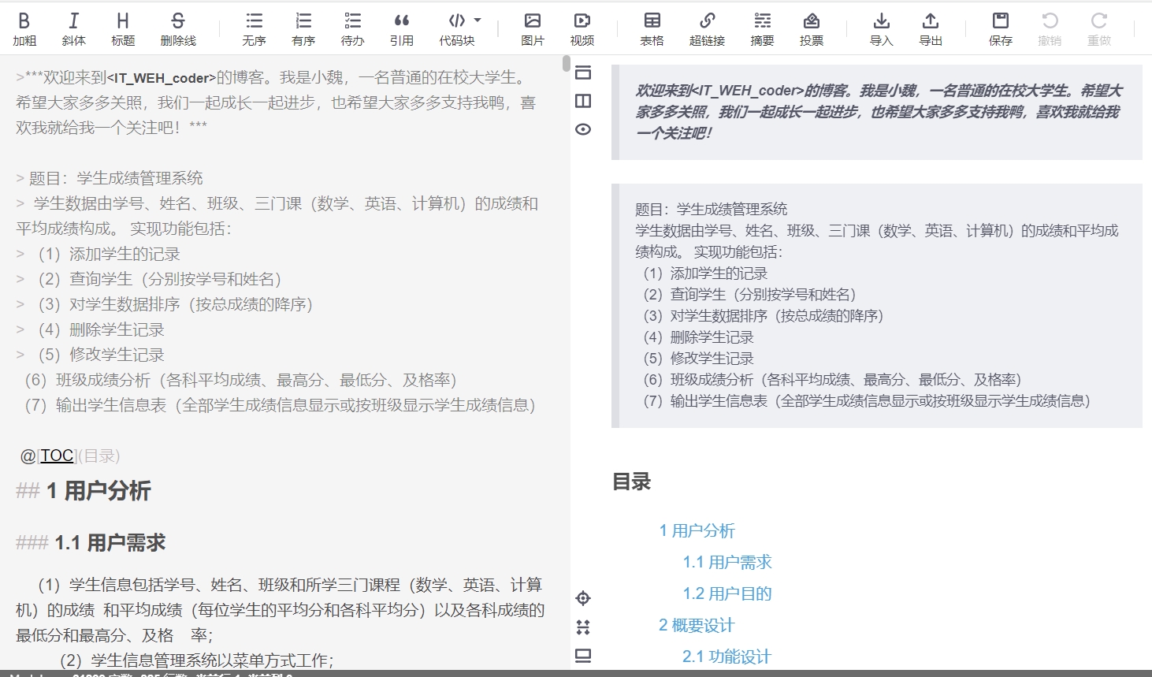Apply bold with the 加粗 icon
The height and width of the screenshot is (677, 1152).
click(x=24, y=29)
